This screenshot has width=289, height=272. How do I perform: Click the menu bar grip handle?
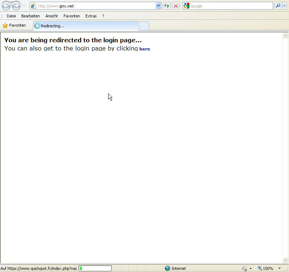point(2,16)
